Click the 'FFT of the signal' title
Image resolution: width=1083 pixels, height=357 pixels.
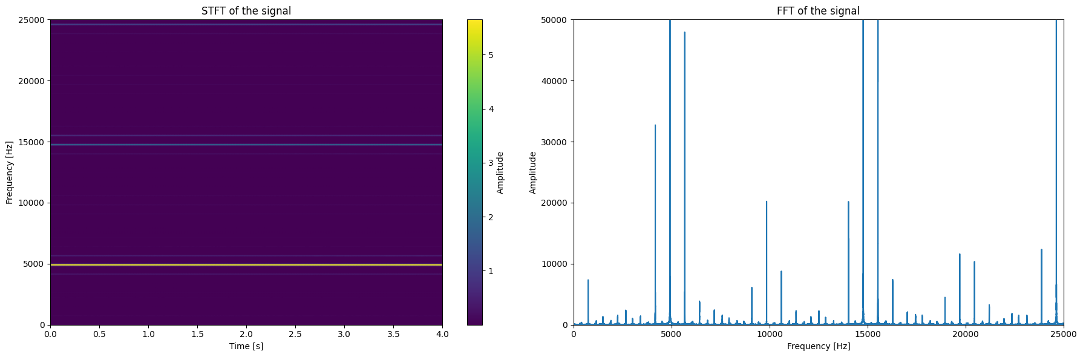818,11
